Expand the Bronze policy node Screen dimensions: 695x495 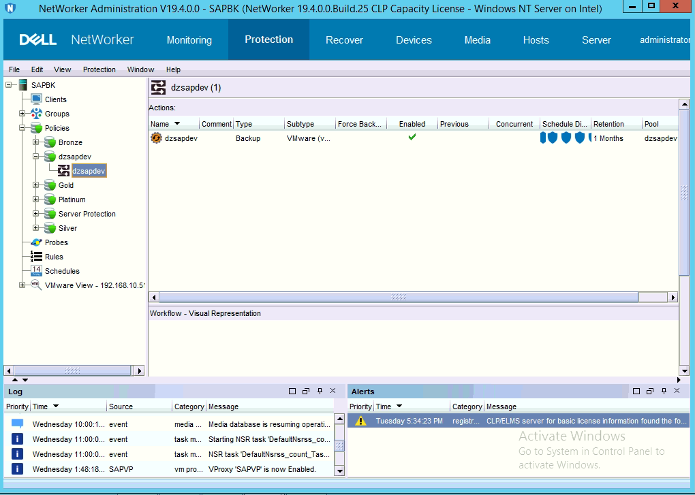[x=35, y=142]
